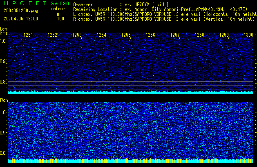This screenshot has height=167, width=257.
Task: Select the file name 2504051250.png
Action: 21,11
